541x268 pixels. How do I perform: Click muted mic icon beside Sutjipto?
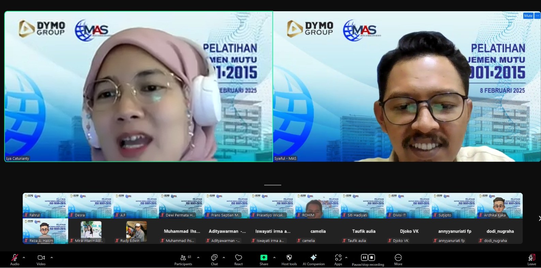tap(435, 215)
